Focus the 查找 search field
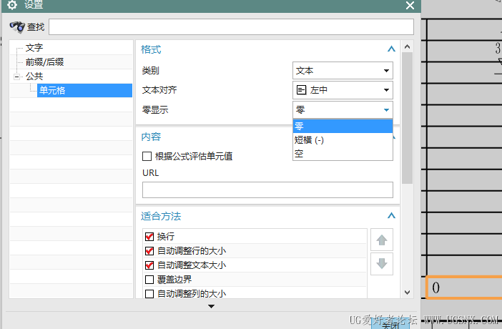 231,27
